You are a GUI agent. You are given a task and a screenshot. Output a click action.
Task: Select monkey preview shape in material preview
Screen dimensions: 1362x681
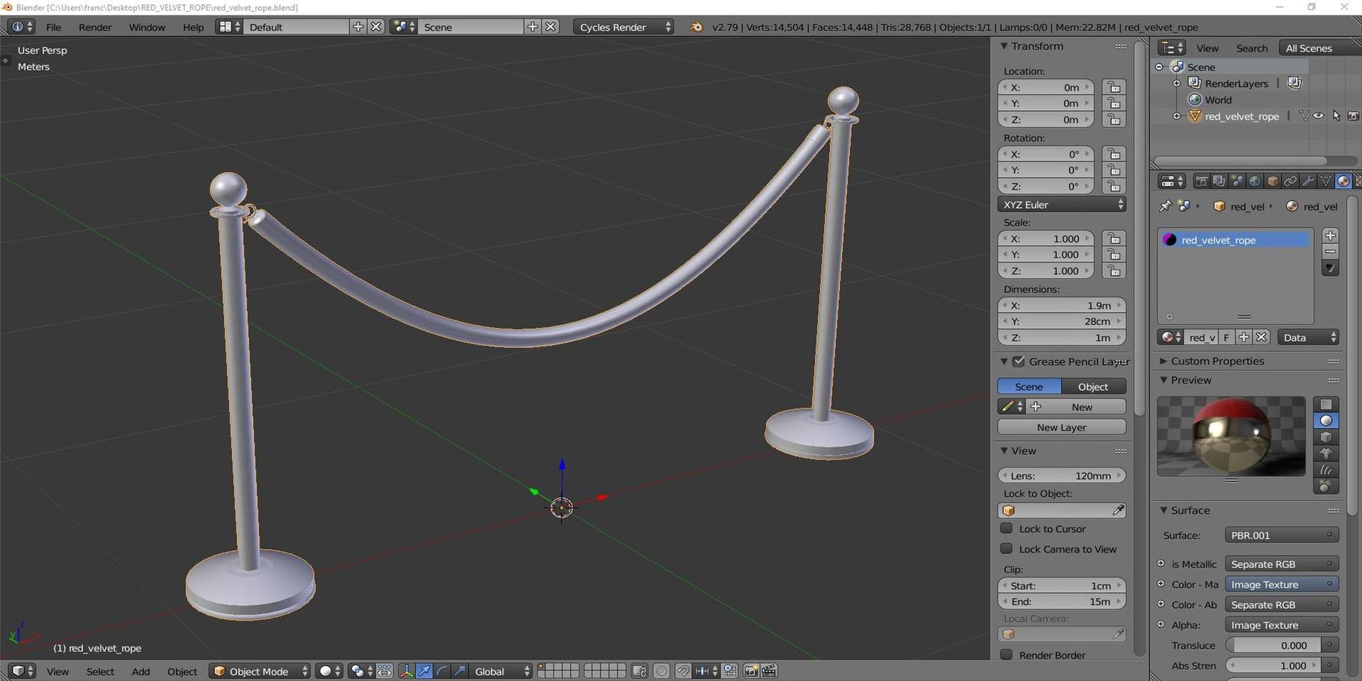tap(1326, 453)
